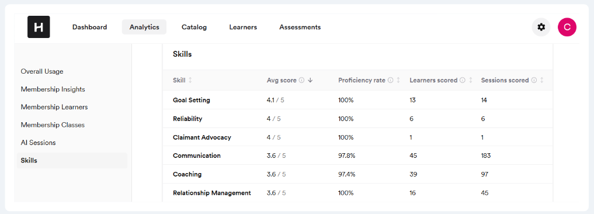
Task: Go to the Learners tab
Action: [243, 27]
